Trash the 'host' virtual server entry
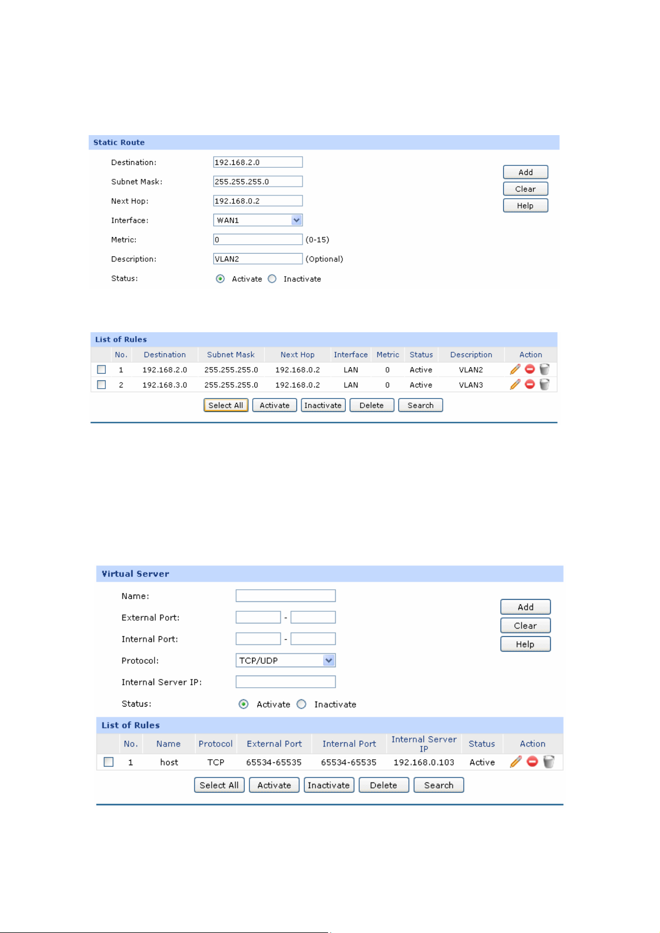Screen dimensions: 660x933 click(x=549, y=762)
